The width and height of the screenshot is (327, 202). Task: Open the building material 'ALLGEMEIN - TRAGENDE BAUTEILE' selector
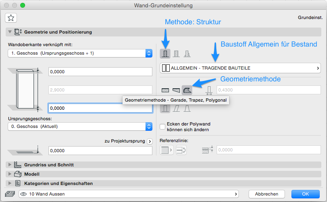(x=240, y=68)
